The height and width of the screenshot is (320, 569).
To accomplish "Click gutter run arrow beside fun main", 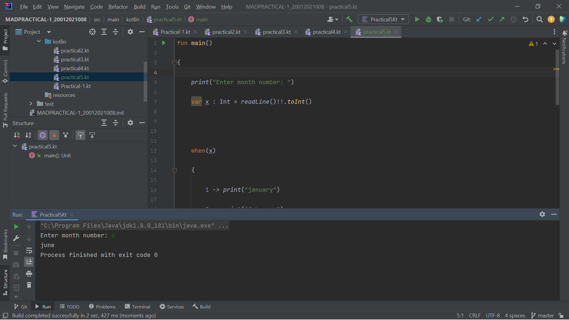I will point(164,43).
